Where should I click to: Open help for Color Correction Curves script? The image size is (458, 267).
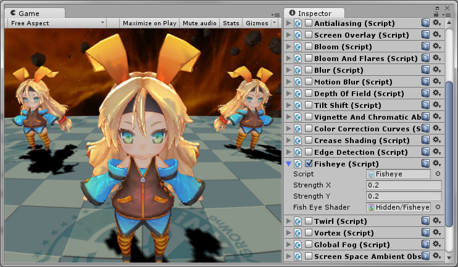[425, 128]
